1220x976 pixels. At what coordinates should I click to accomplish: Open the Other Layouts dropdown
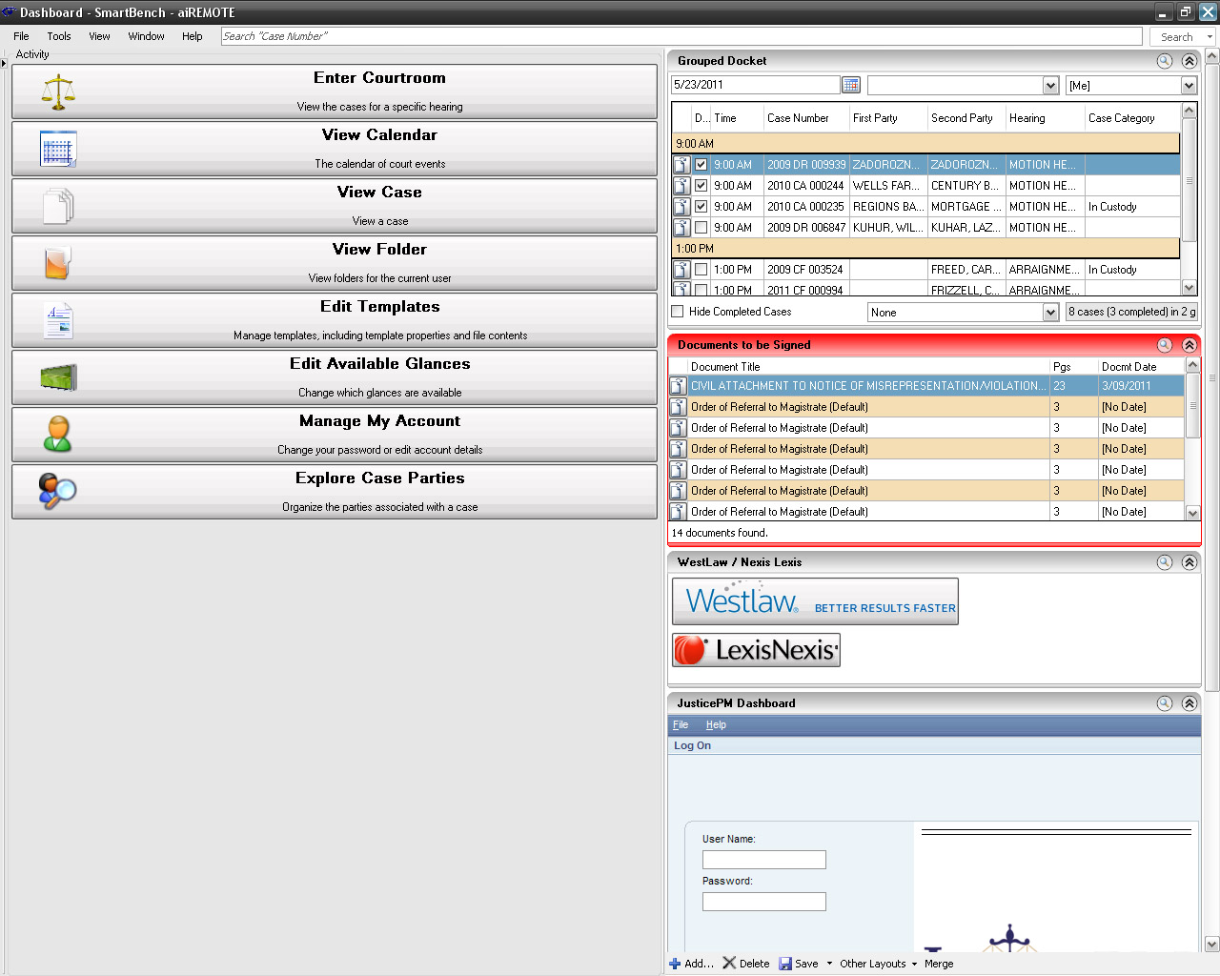(878, 964)
